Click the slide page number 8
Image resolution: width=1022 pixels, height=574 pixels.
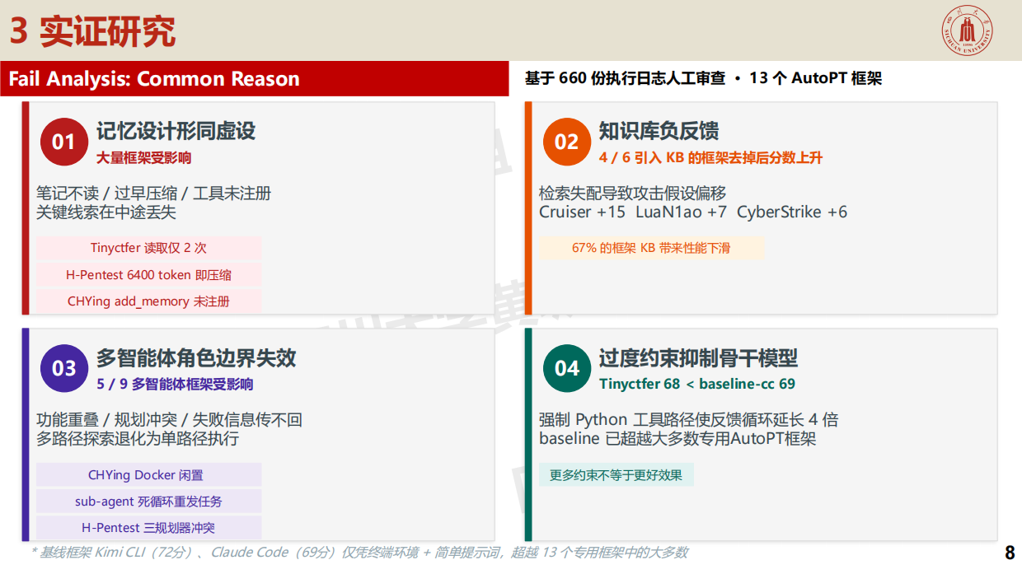[1010, 553]
